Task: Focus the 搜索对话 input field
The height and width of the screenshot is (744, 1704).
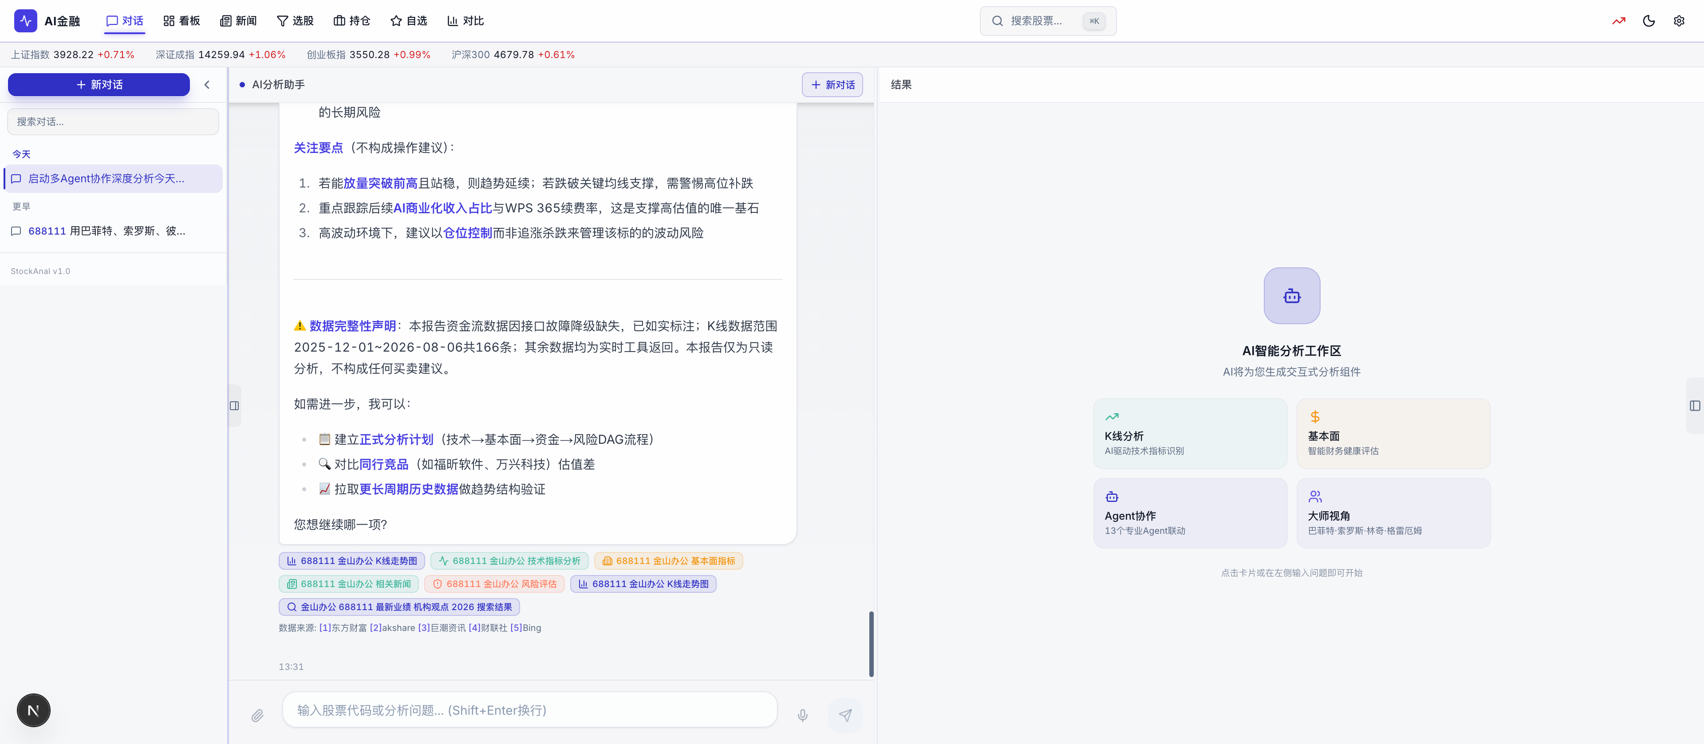Action: pyautogui.click(x=113, y=121)
